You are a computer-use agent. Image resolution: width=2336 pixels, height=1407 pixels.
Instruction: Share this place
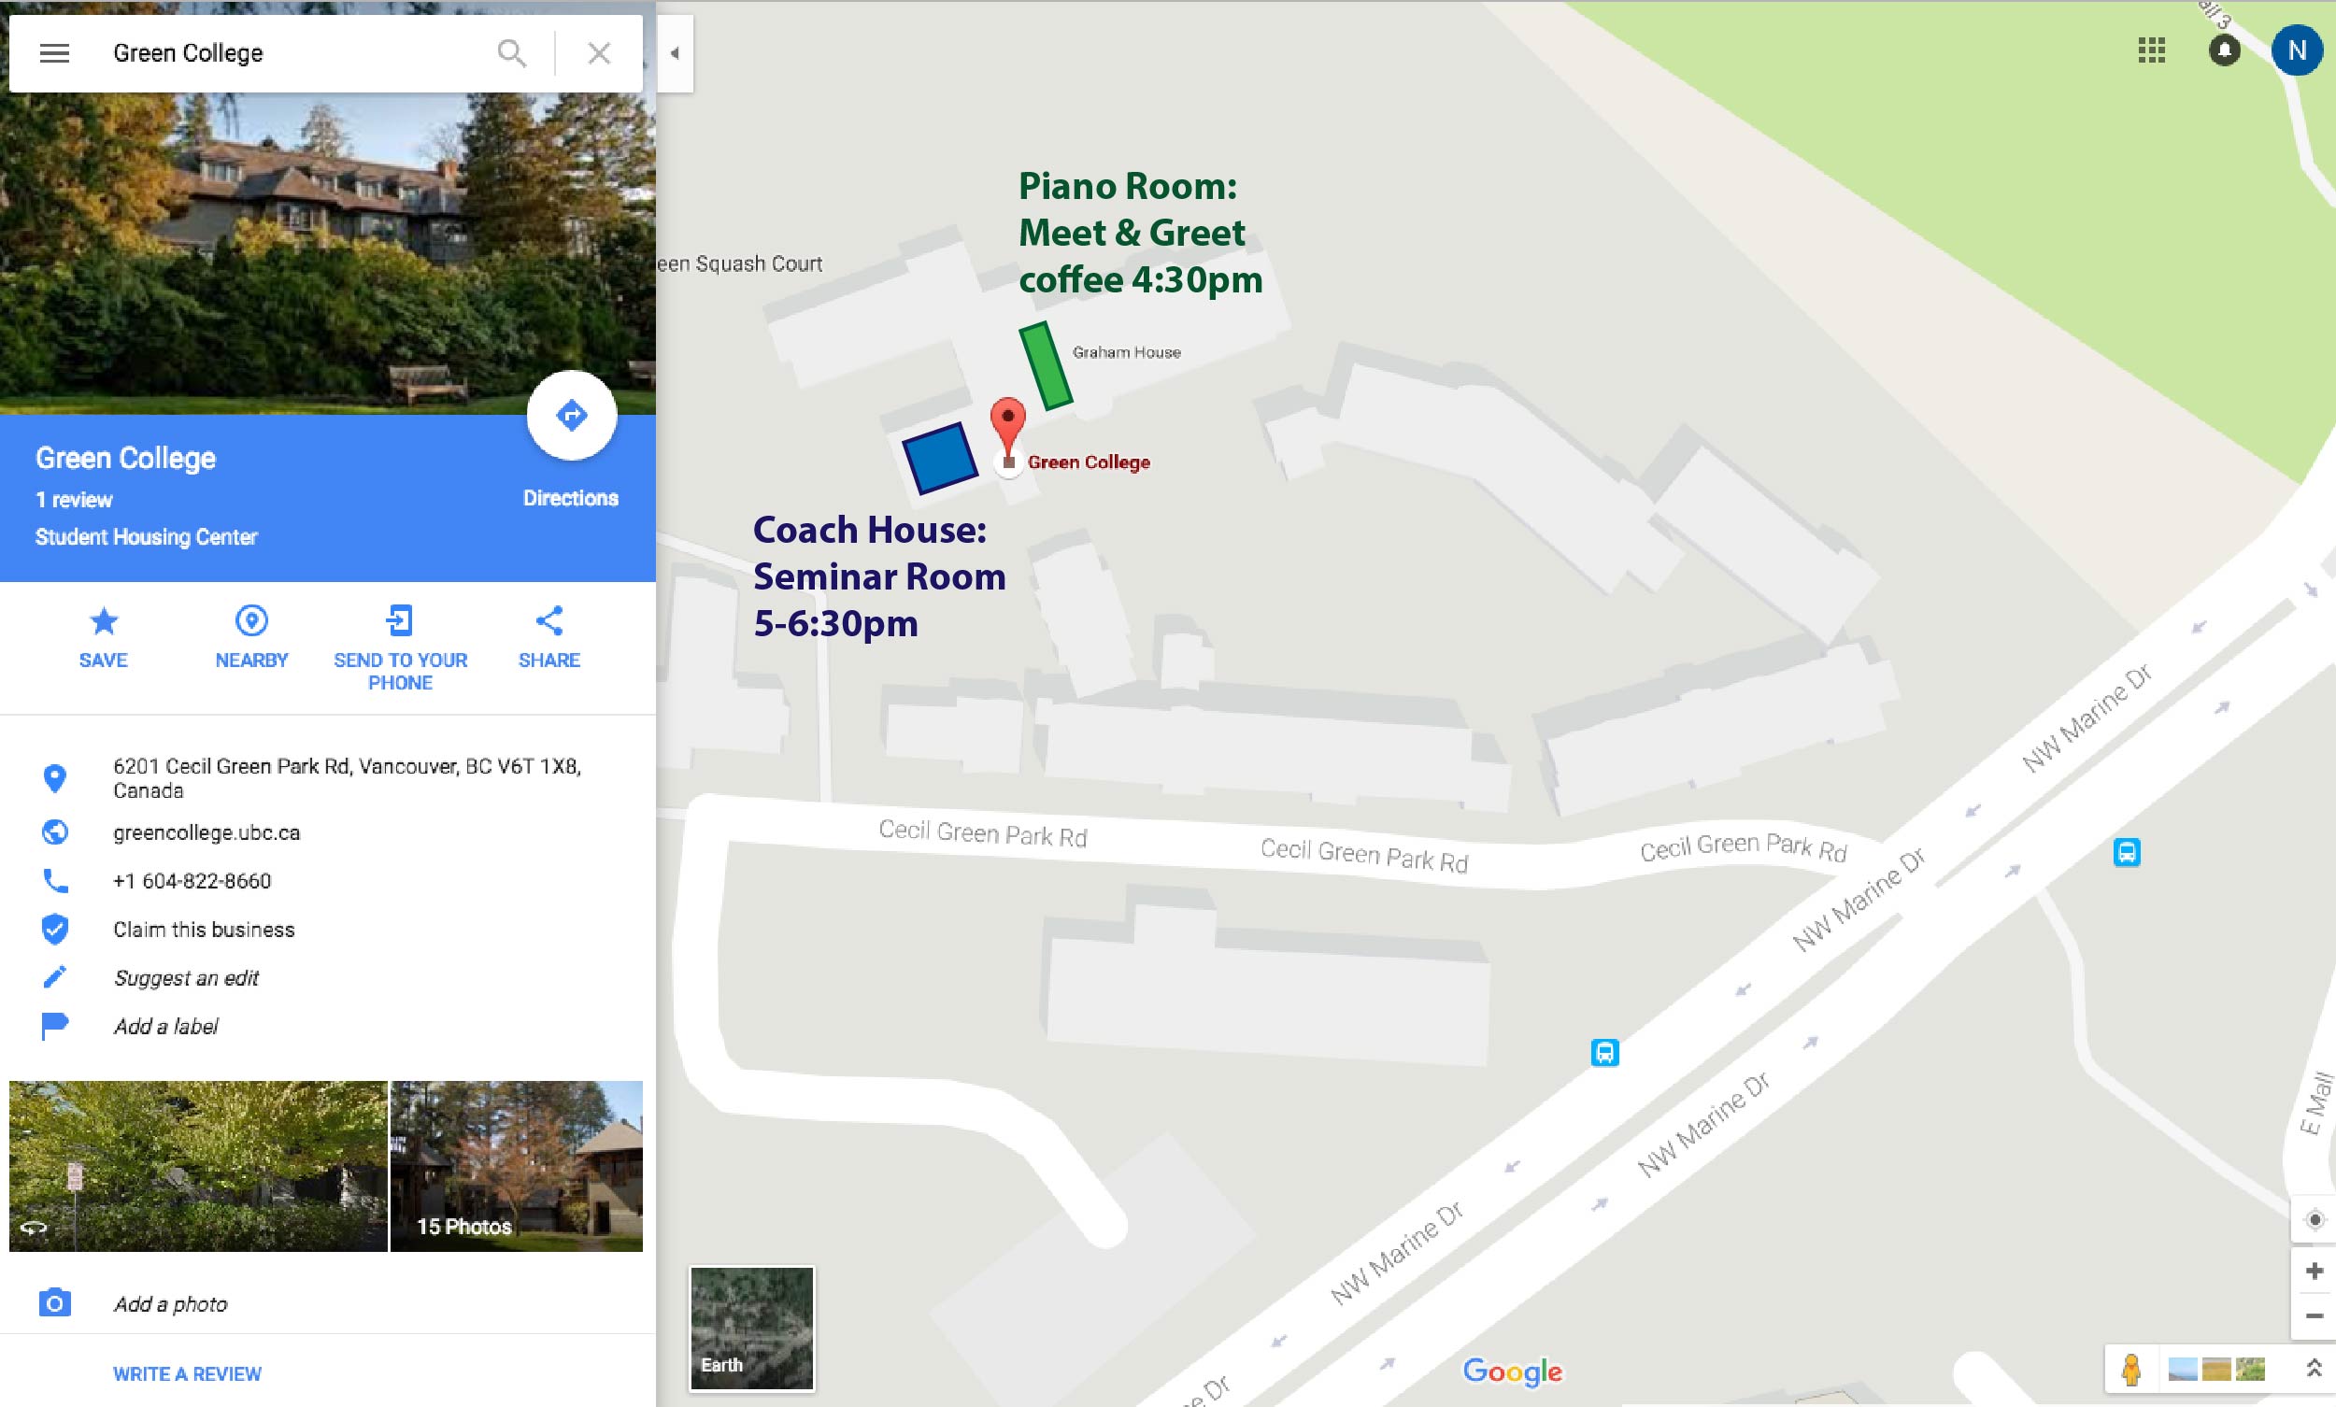(548, 637)
